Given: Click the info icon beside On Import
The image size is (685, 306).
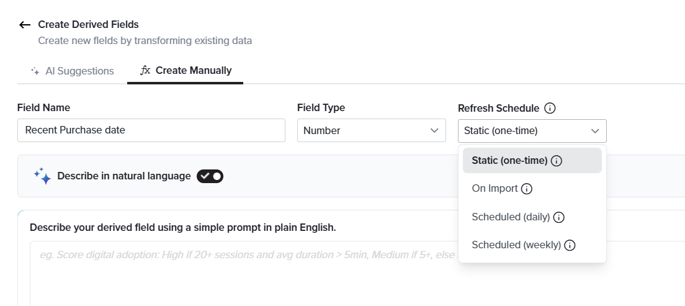Looking at the screenshot, I should (527, 189).
